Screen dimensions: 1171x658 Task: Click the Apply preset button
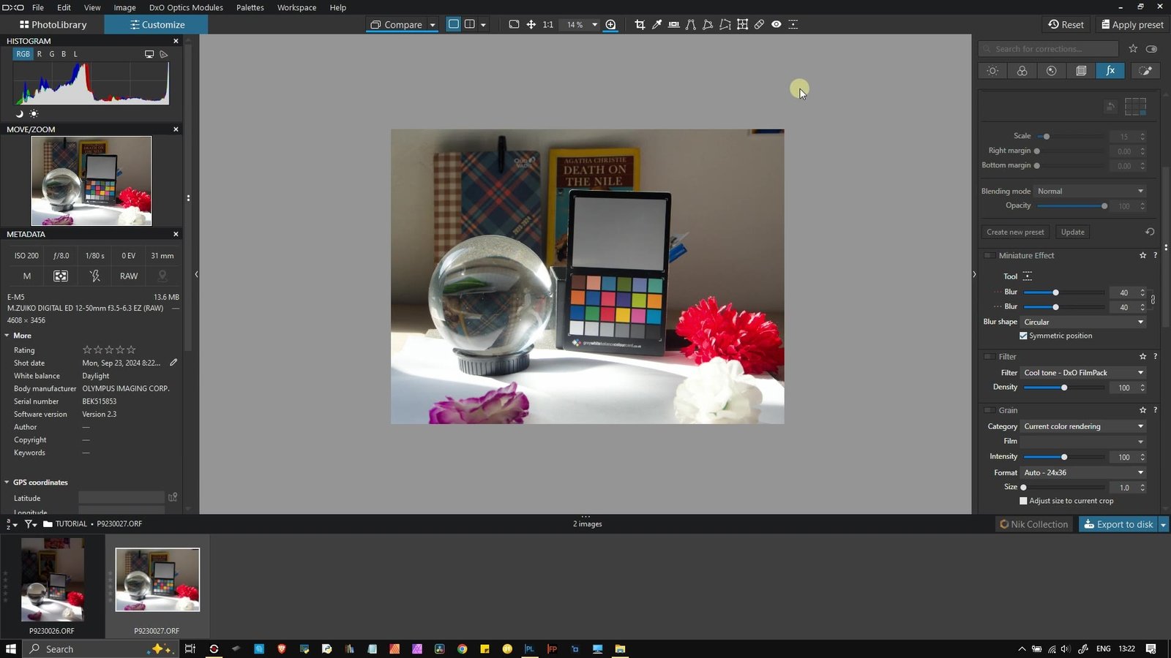point(1132,24)
